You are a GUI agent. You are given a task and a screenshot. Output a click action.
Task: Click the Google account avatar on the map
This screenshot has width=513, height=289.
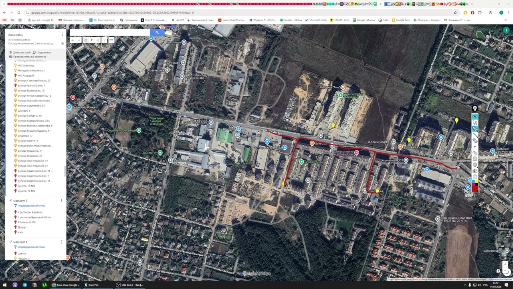point(506,30)
